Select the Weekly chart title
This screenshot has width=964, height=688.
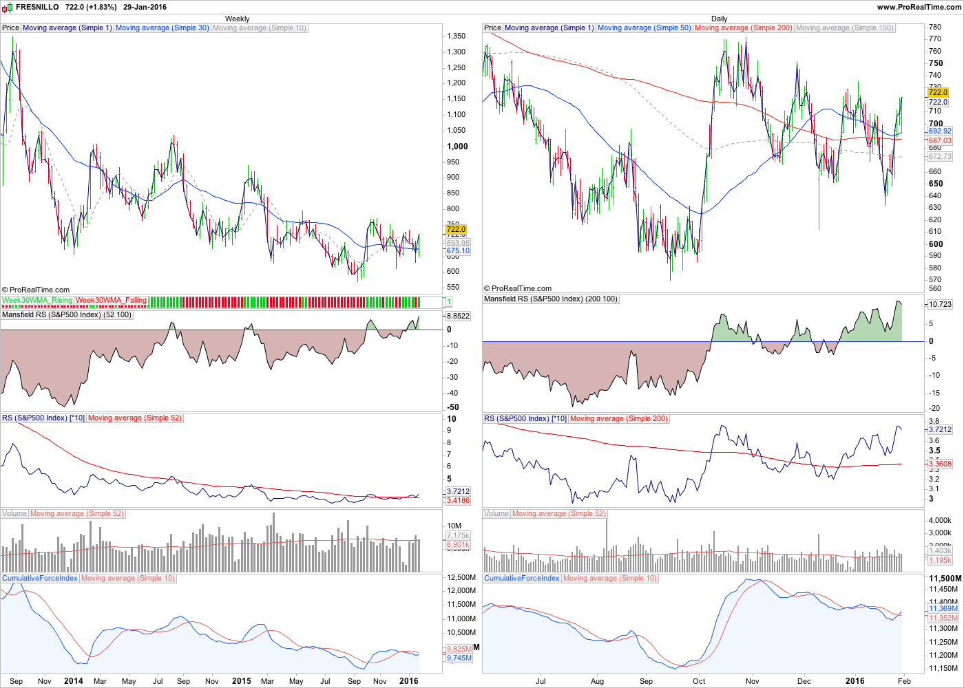click(x=238, y=19)
